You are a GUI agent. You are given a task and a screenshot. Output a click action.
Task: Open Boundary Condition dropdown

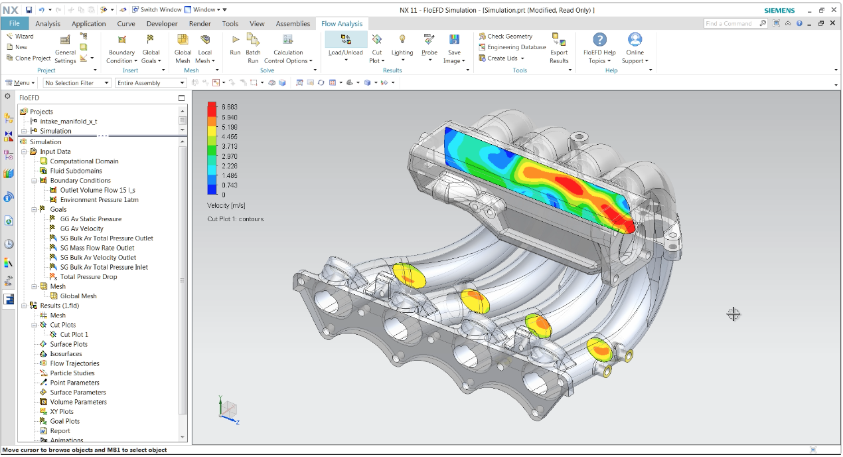point(121,48)
